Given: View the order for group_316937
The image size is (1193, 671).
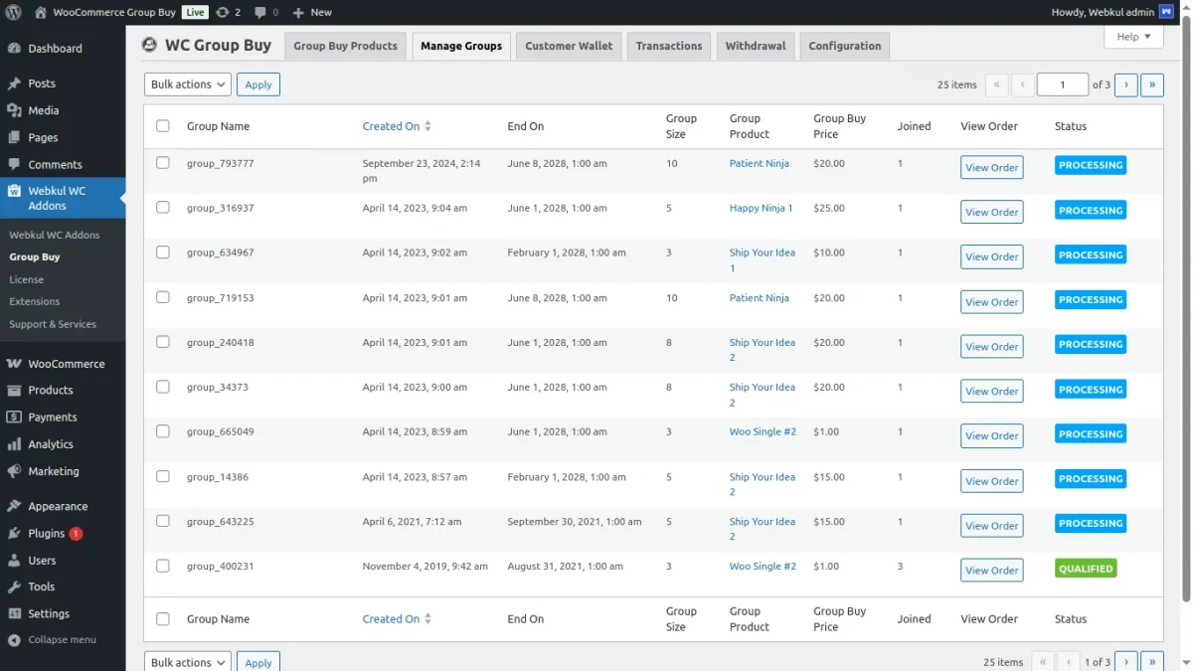Looking at the screenshot, I should (991, 211).
